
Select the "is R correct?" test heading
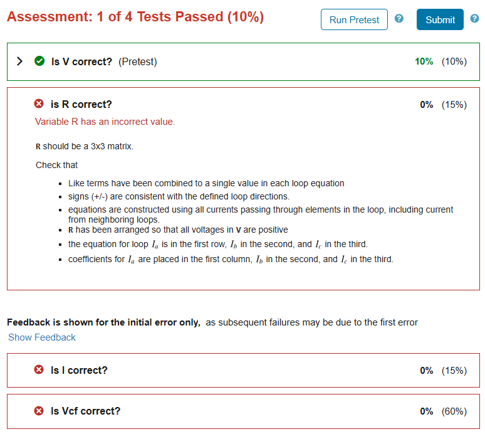point(81,104)
